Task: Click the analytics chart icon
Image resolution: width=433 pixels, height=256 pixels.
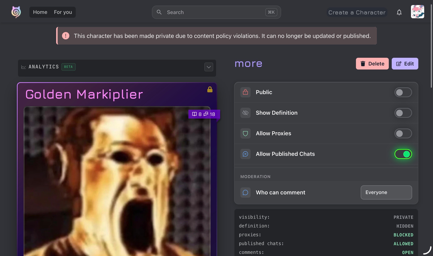Action: 23,67
